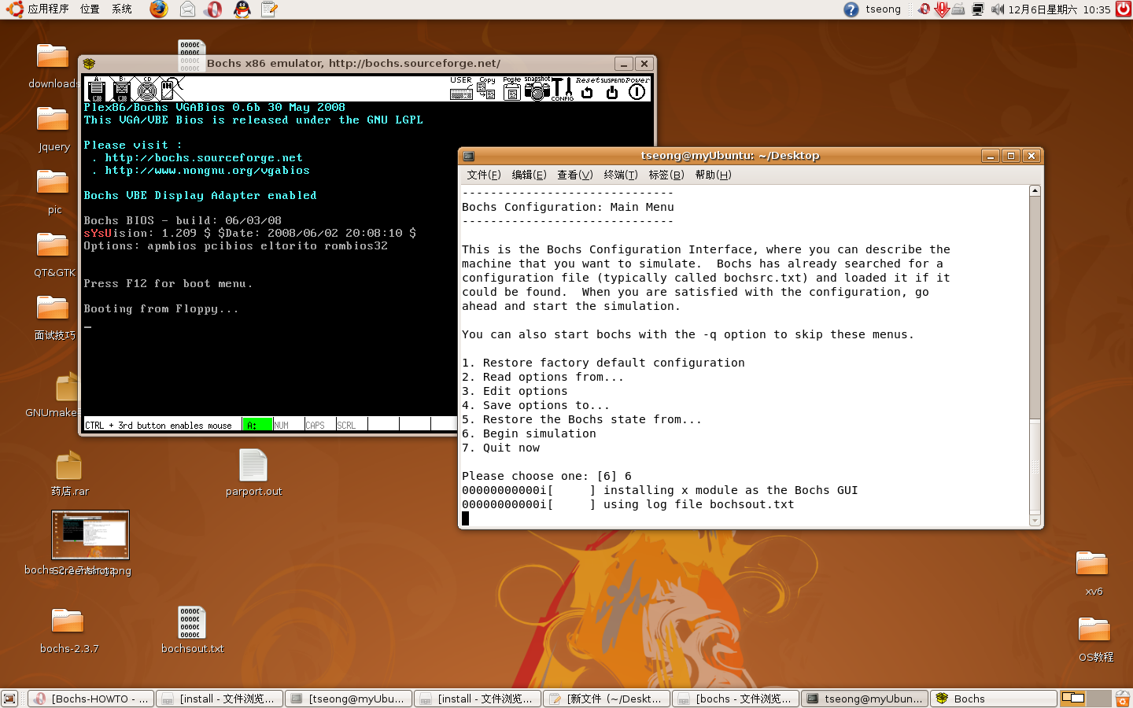This screenshot has height=708, width=1133.
Task: Toggle floppy A: drive in Bochs toolbar
Action: pyautogui.click(x=97, y=89)
